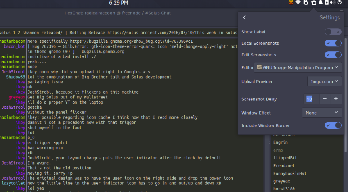Click message 'bad wording mix'
Viewport: 348px width, 192px height.
click(45, 148)
